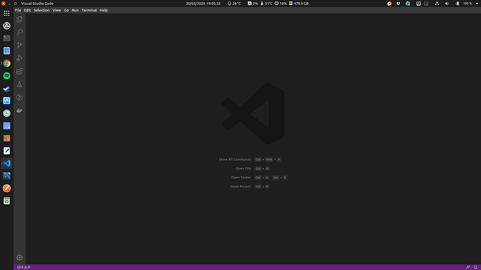481x270 pixels.
Task: Open the blue square app below Steam in dock
Action: 7,101
